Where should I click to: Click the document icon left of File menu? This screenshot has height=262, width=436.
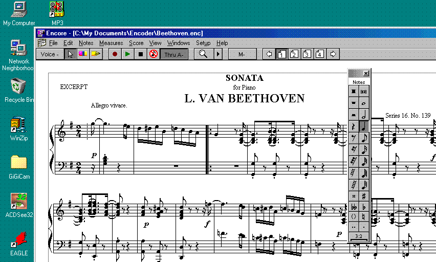pos(42,43)
